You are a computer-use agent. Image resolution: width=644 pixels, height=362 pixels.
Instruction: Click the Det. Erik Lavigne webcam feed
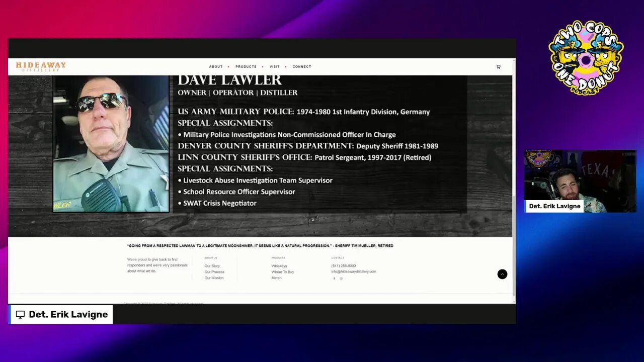[x=581, y=181]
